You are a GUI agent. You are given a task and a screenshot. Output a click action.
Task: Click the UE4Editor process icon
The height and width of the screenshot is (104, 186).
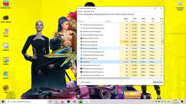click(x=81, y=62)
